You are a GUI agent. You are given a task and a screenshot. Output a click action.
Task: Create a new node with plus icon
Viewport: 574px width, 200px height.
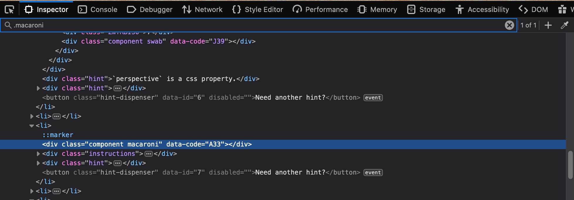[x=548, y=25]
